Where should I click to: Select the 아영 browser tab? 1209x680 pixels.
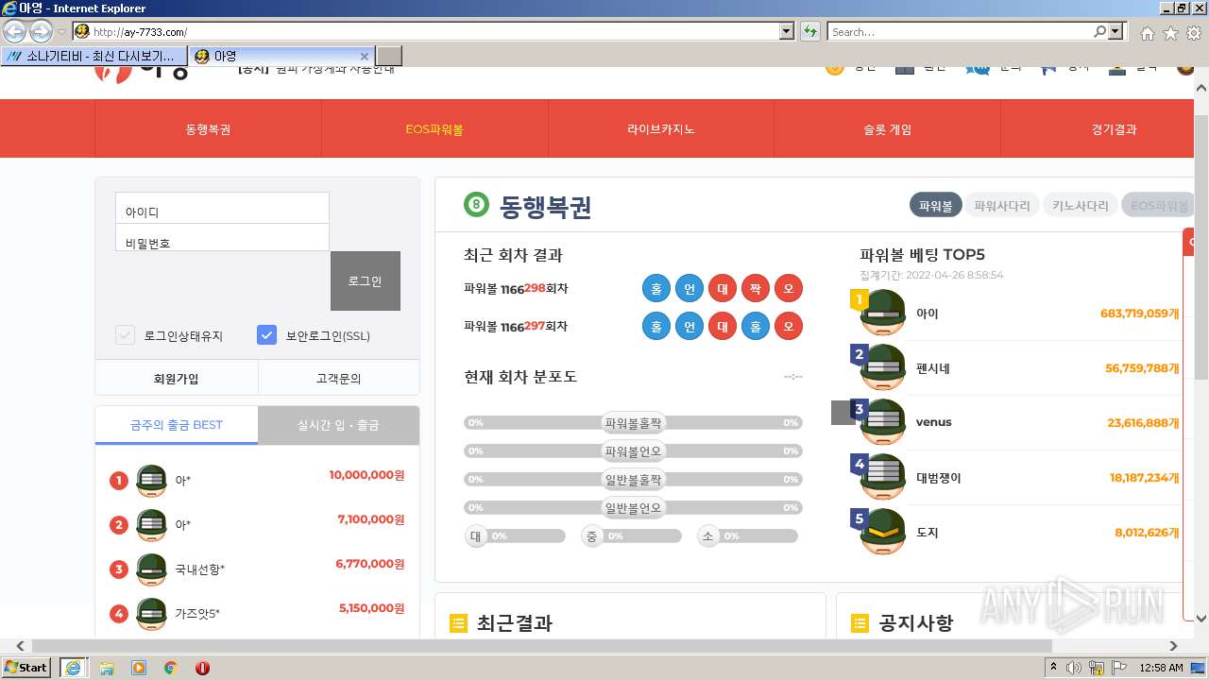281,56
